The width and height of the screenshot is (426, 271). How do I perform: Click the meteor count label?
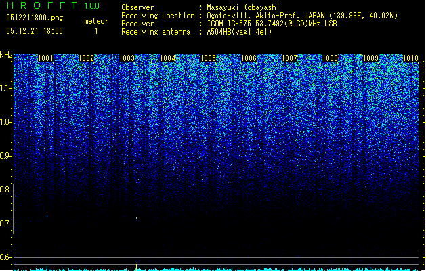(96, 21)
